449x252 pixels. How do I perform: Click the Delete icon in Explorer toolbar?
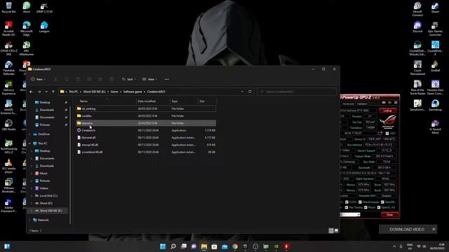(x=112, y=79)
